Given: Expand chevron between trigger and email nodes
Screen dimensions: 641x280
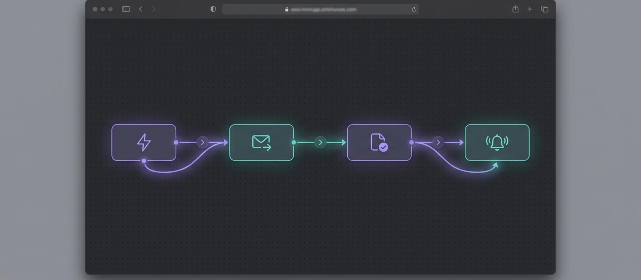Looking at the screenshot, I should [x=203, y=142].
